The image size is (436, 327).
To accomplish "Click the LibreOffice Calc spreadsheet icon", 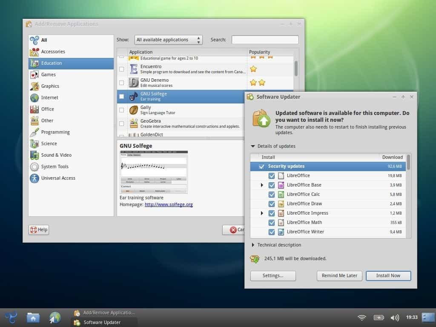I will coord(281,194).
